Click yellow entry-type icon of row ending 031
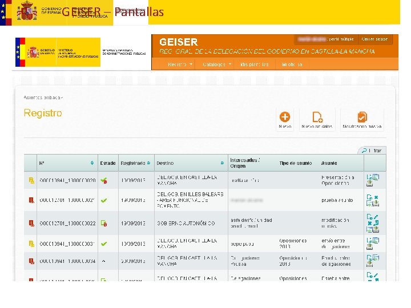The image size is (411, 308). [31, 244]
